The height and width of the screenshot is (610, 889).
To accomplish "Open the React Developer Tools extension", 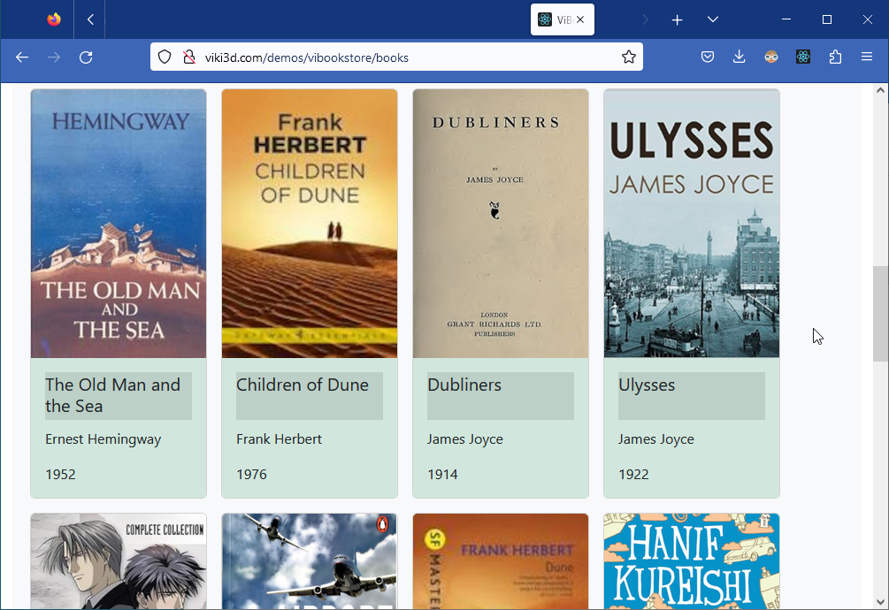I will pos(803,57).
